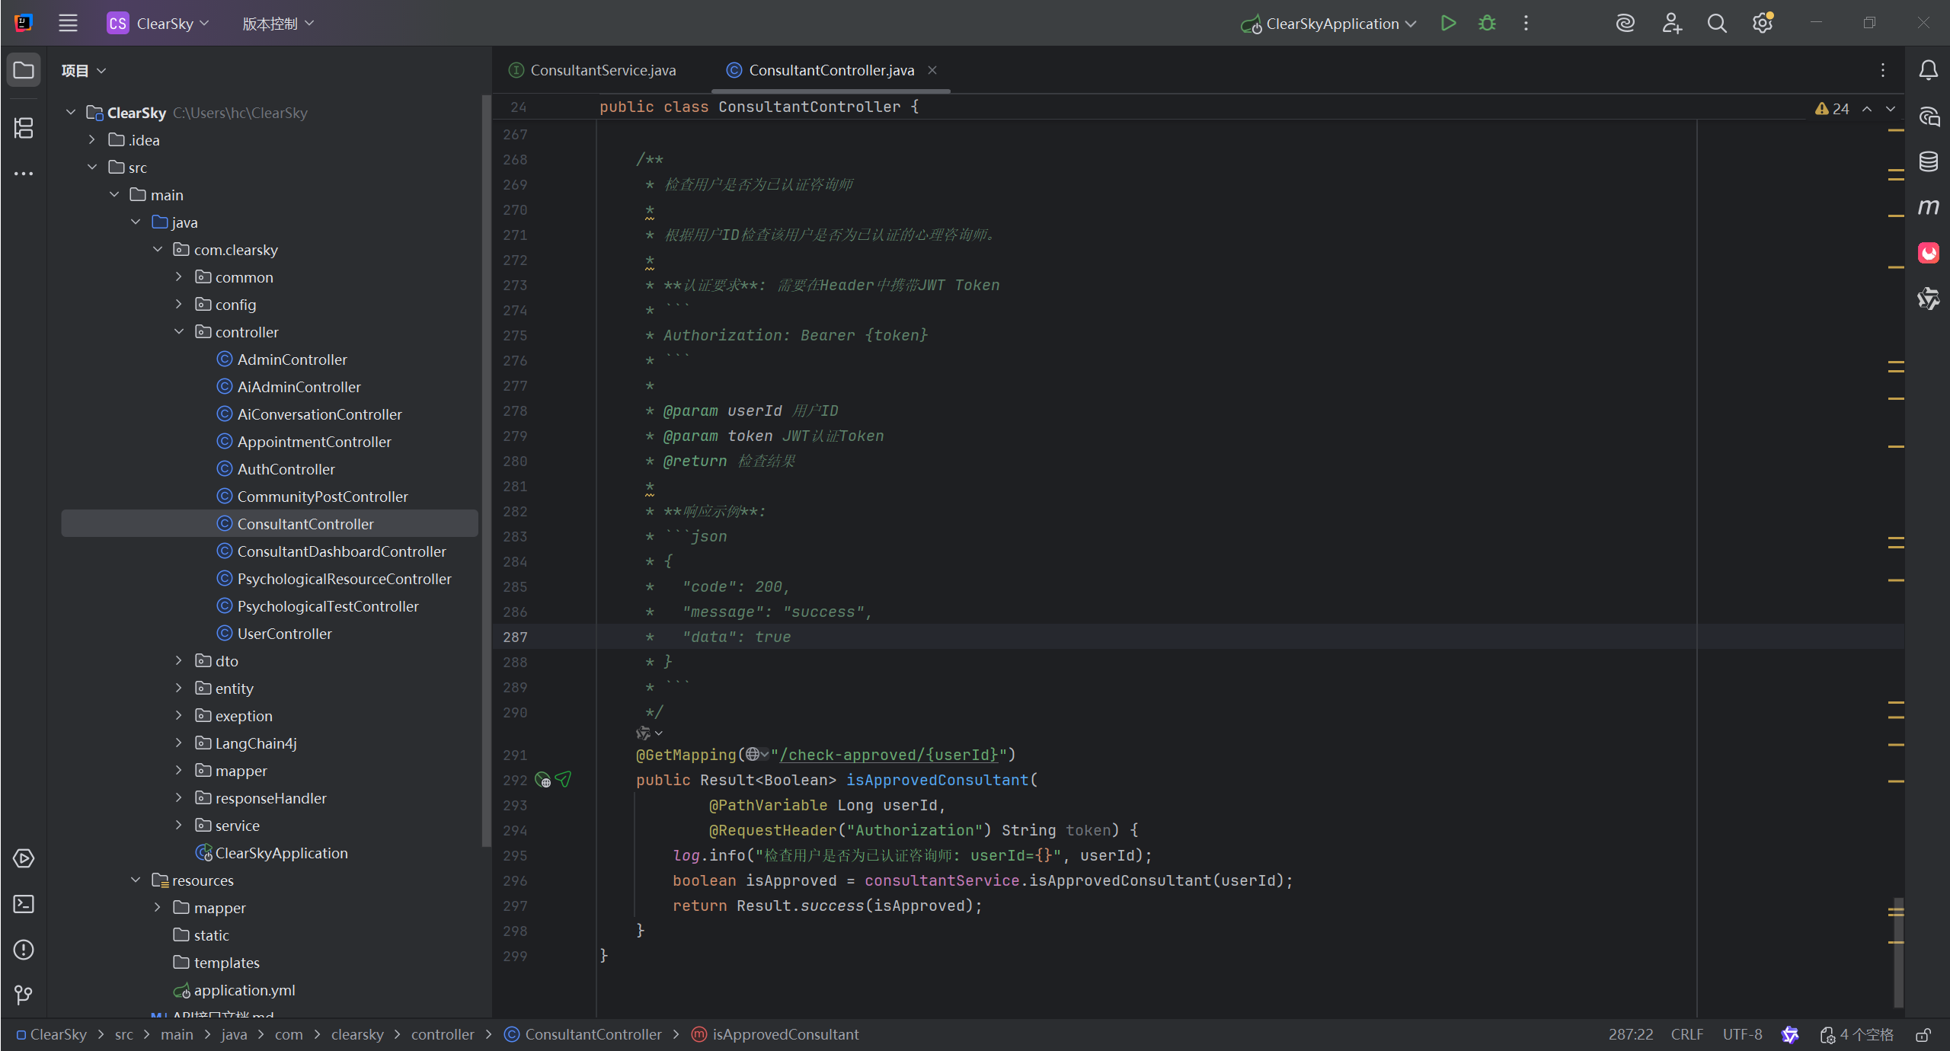Click the CRLF line separator widget
The width and height of the screenshot is (1950, 1051).
(x=1686, y=1035)
